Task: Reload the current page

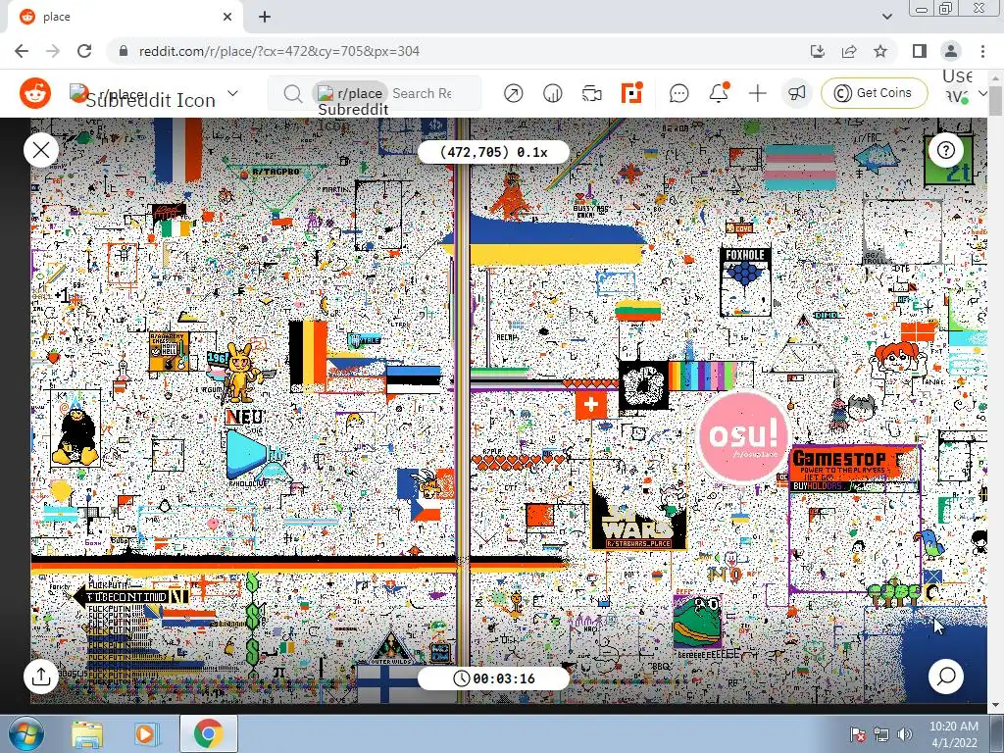Action: [84, 51]
